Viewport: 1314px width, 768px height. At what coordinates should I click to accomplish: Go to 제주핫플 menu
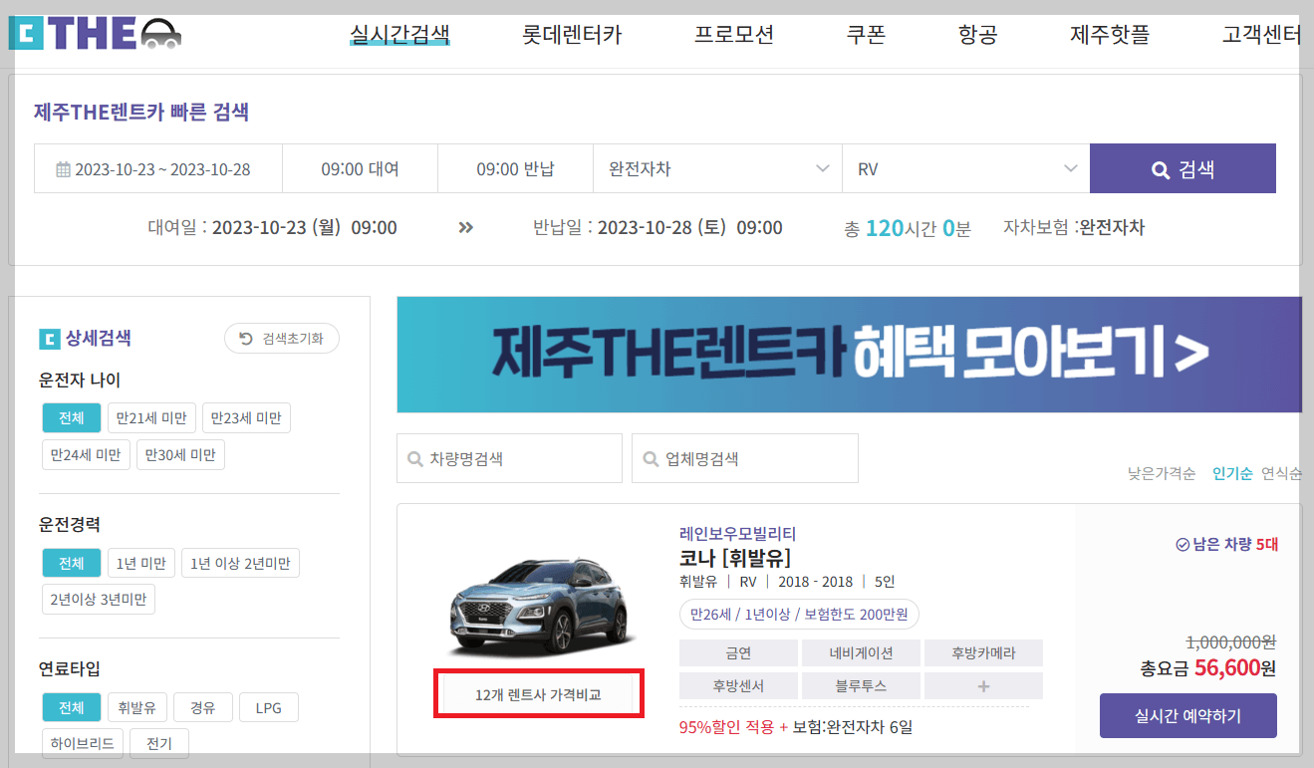[1110, 35]
